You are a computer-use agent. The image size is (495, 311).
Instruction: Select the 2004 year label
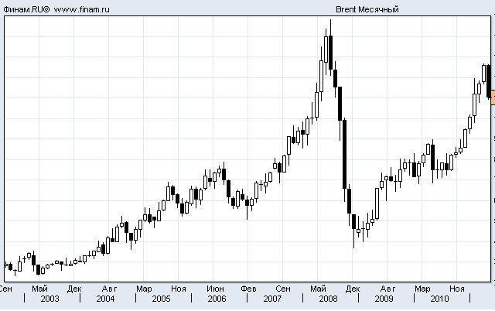click(x=105, y=299)
